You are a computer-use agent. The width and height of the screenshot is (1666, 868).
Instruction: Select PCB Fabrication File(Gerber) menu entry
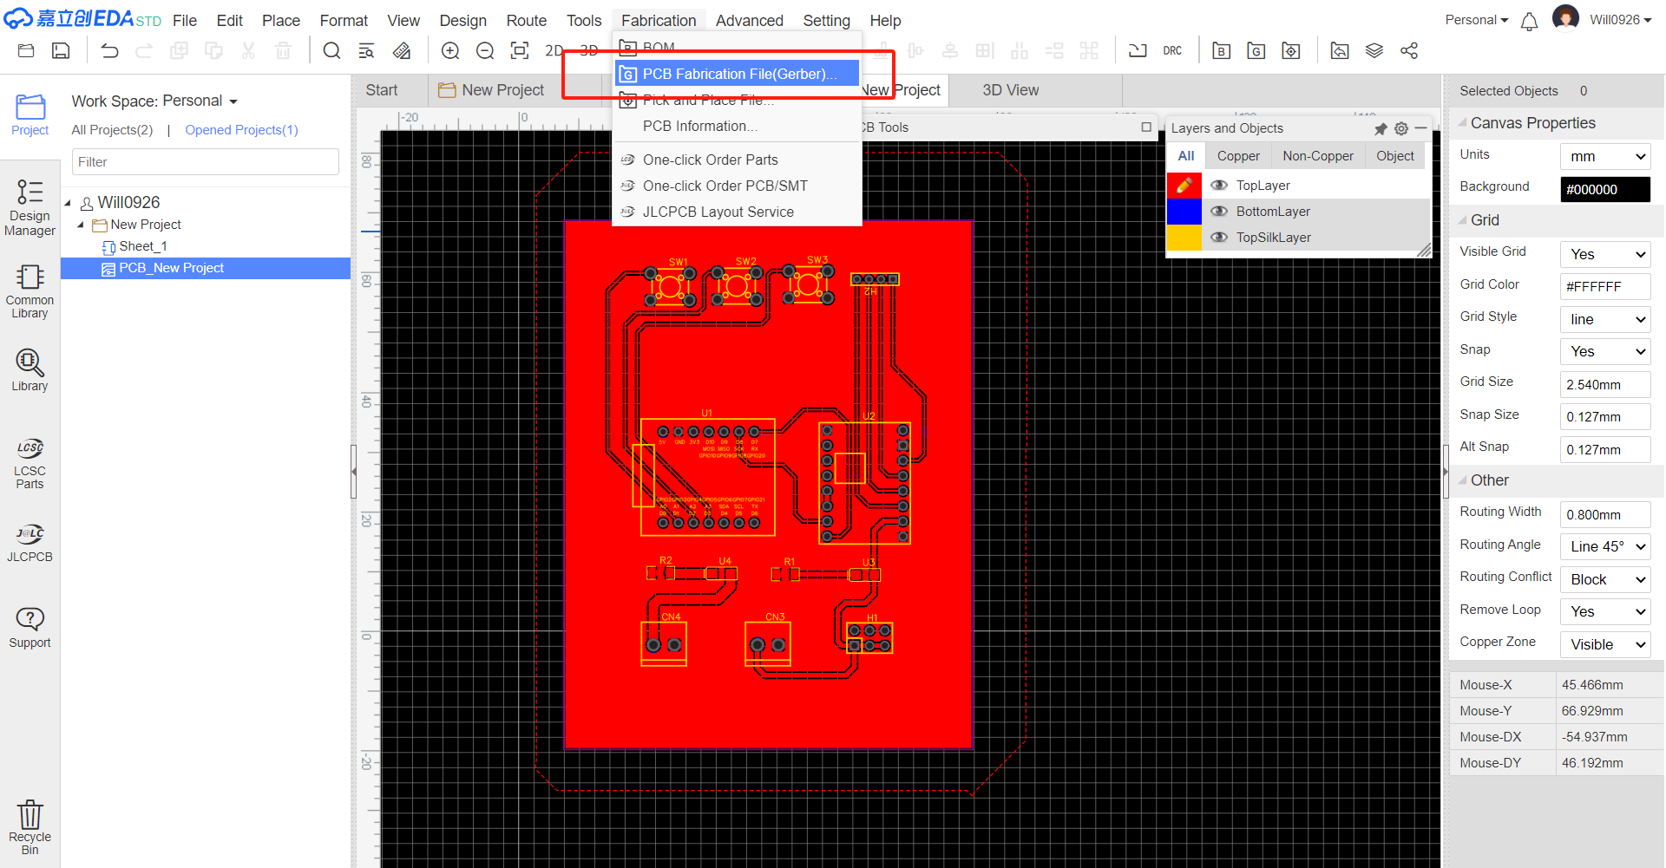pyautogui.click(x=738, y=75)
